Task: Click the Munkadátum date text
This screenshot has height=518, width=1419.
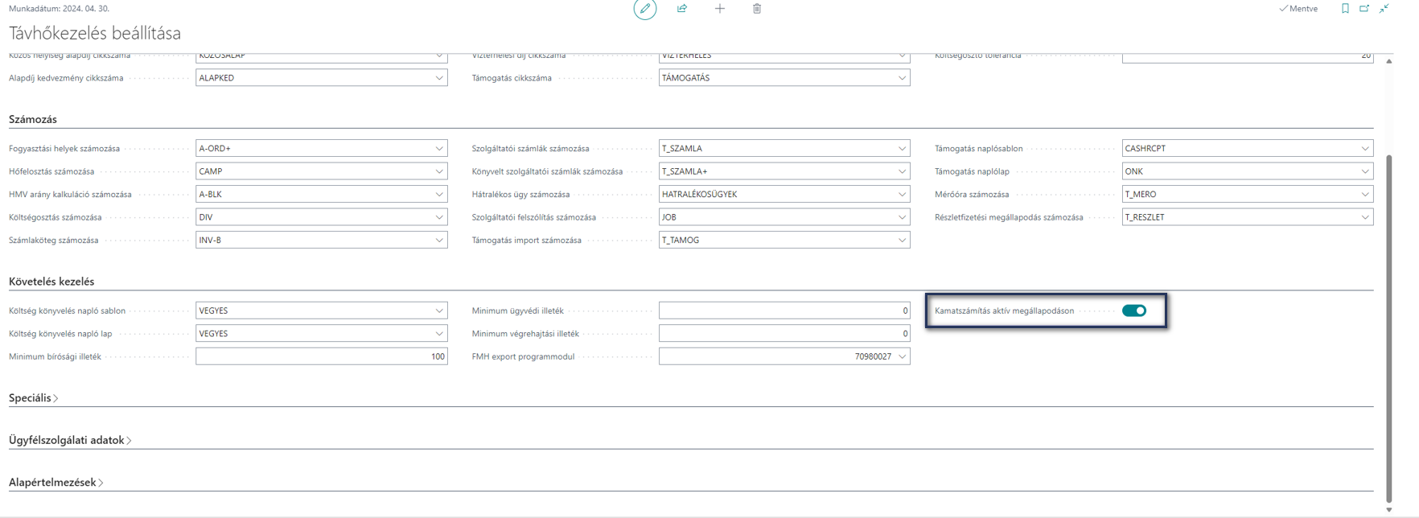Action: [x=59, y=8]
